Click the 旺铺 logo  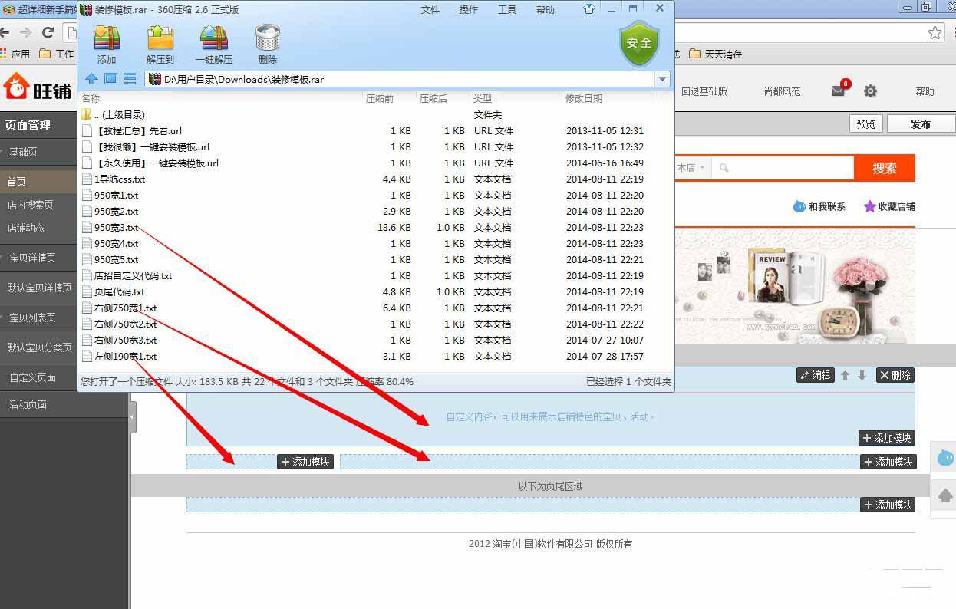point(36,88)
